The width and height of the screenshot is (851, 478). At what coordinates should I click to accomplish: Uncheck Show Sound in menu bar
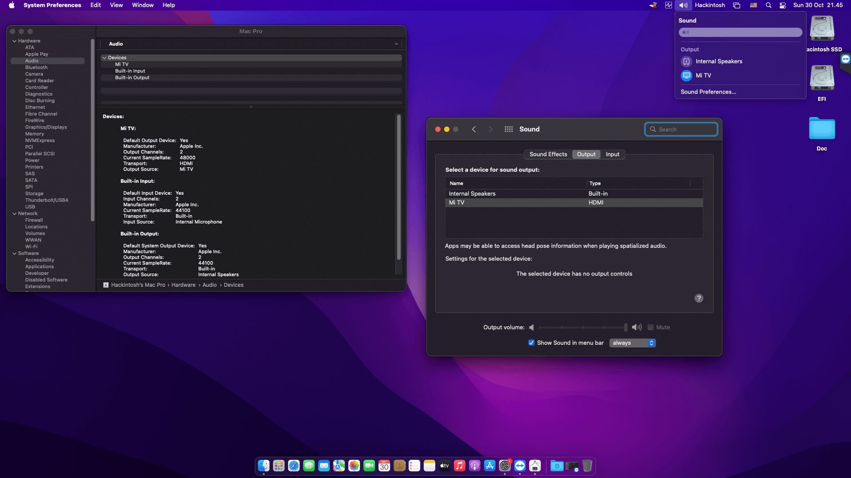coord(531,343)
